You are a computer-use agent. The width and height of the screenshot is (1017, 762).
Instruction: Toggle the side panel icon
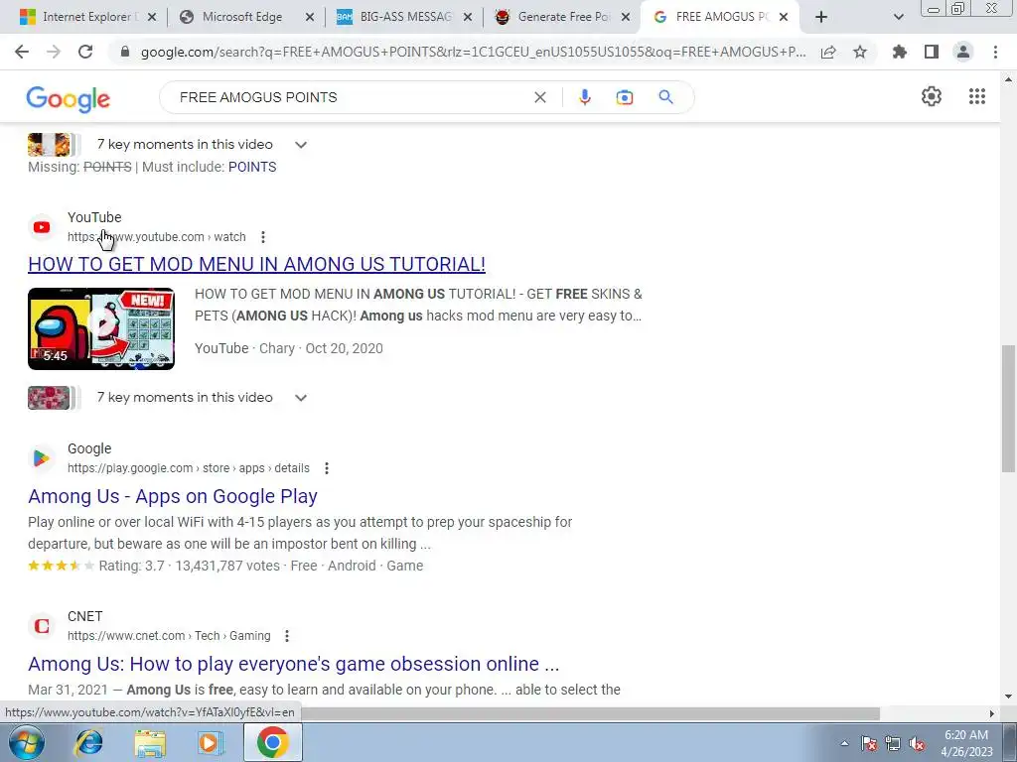tap(932, 52)
